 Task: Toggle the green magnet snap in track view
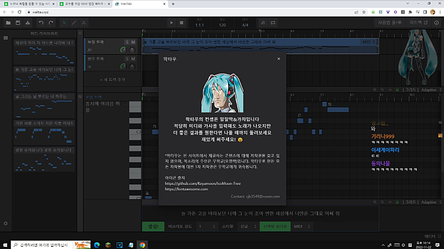(397, 90)
